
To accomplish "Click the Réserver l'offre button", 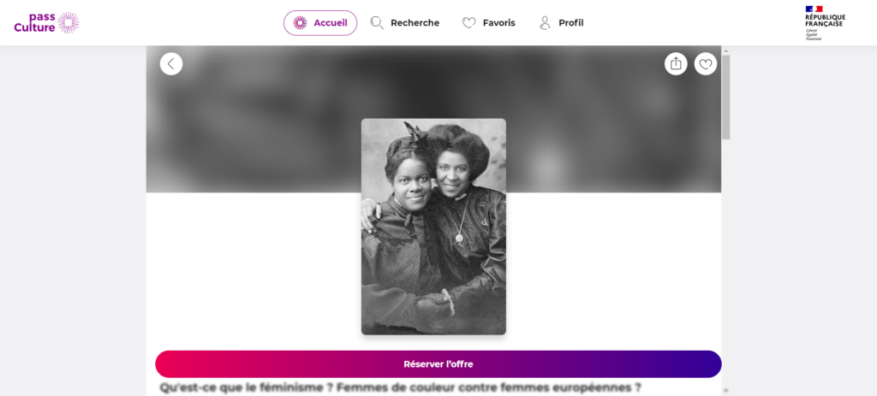I will point(438,364).
